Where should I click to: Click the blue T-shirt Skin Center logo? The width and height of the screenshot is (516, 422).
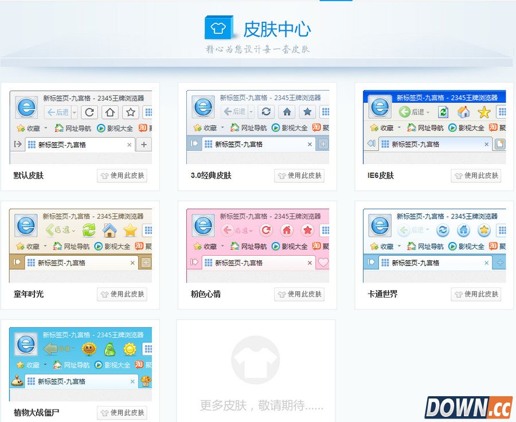218,28
